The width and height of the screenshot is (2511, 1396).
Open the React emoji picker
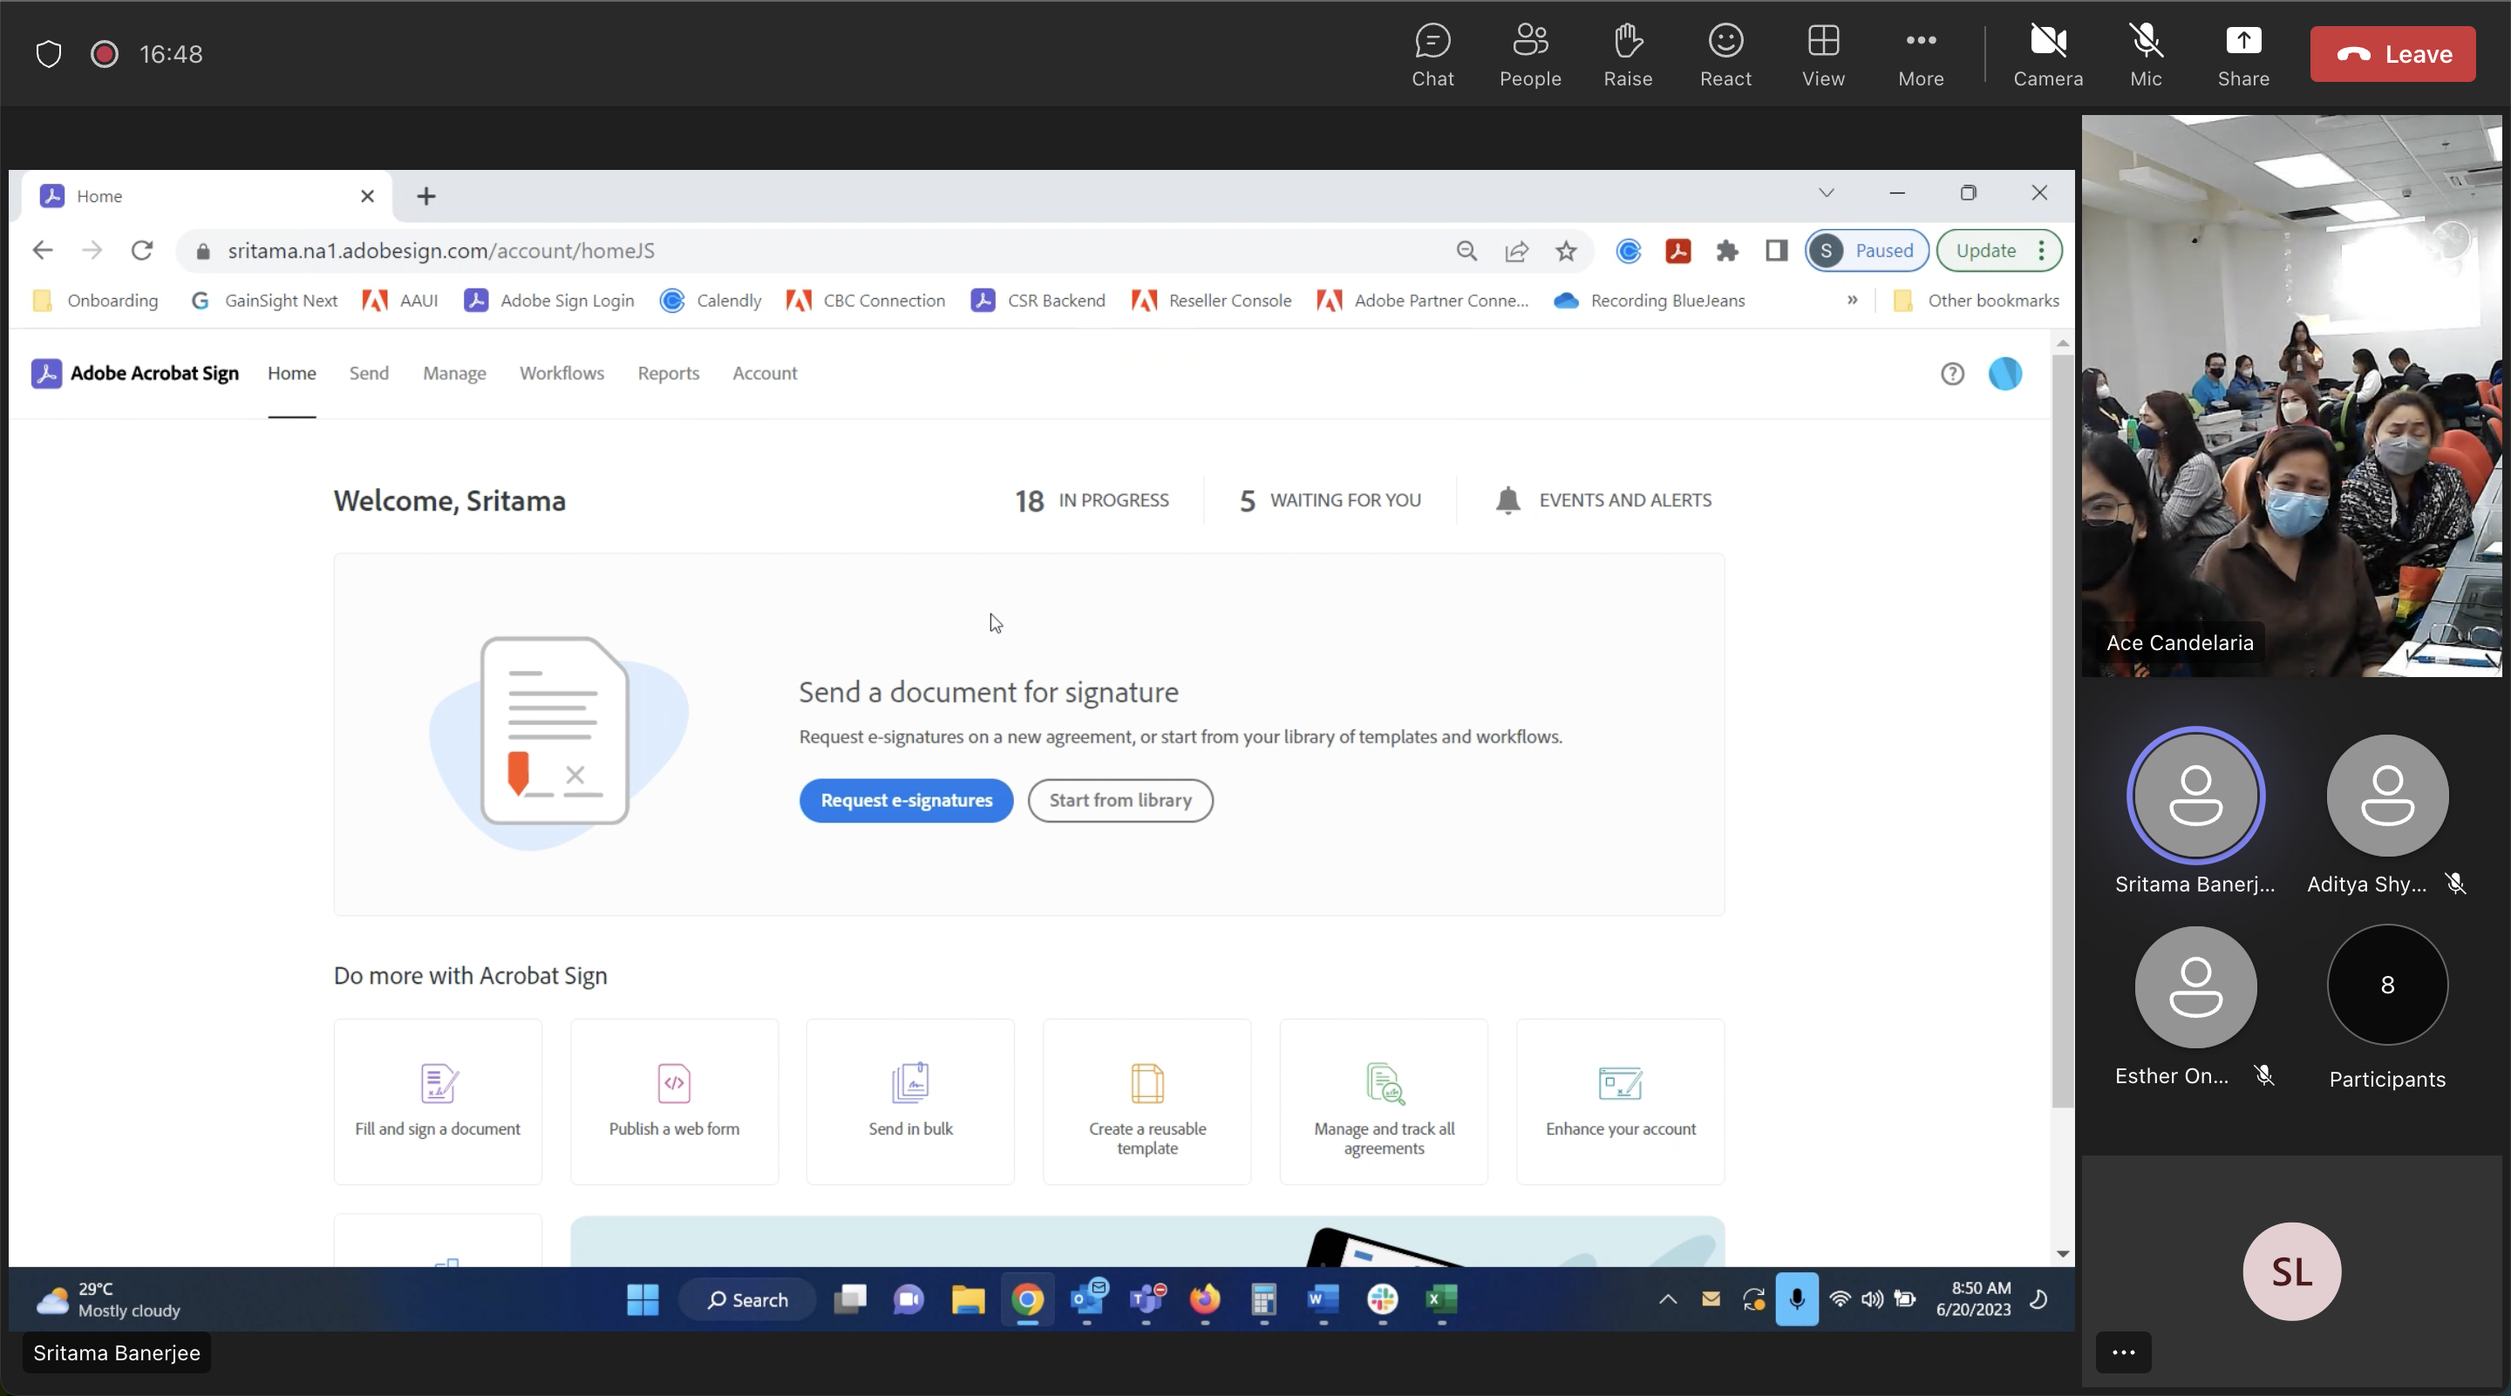(x=1725, y=56)
